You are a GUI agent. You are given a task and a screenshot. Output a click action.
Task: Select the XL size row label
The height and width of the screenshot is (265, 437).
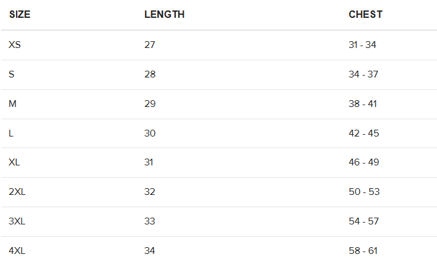click(14, 162)
